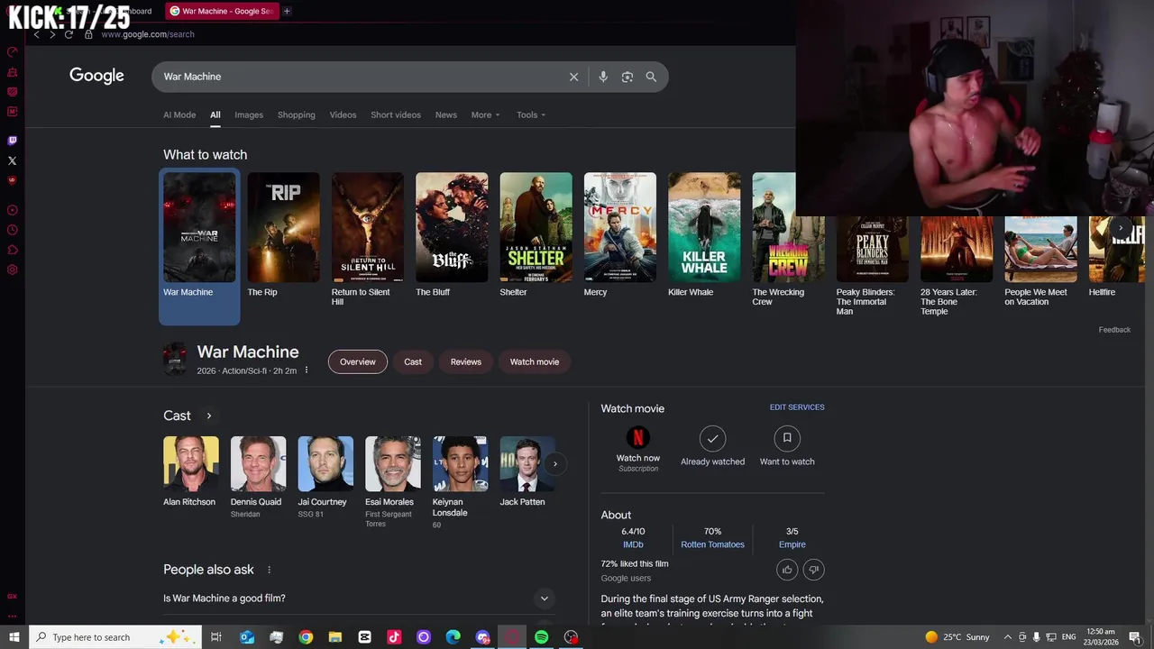Switch to Images search tab
The height and width of the screenshot is (649, 1154).
pyautogui.click(x=249, y=114)
